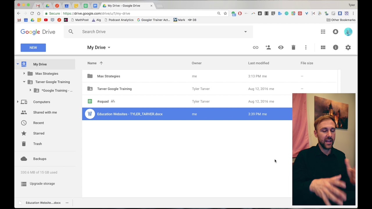Image resolution: width=372 pixels, height=209 pixels.
Task: Click the Word icon of Education Websites file
Action: (90, 114)
